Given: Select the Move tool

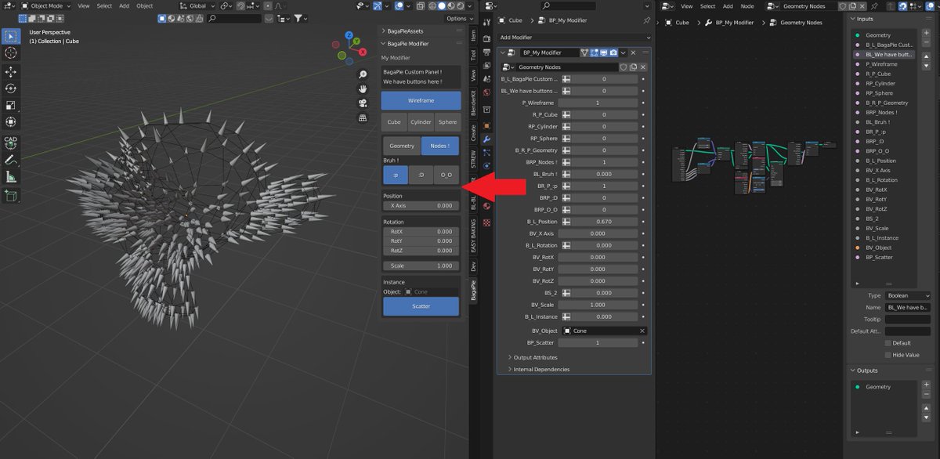Looking at the screenshot, I should (11, 72).
